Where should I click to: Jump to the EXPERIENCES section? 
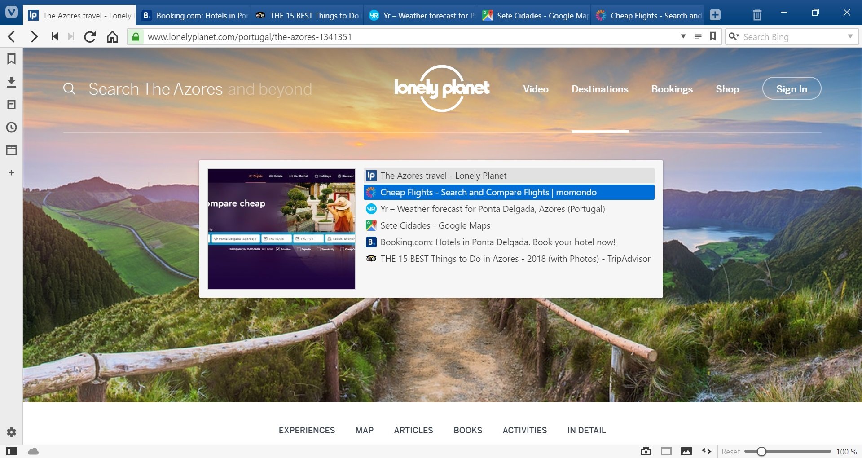(x=307, y=430)
